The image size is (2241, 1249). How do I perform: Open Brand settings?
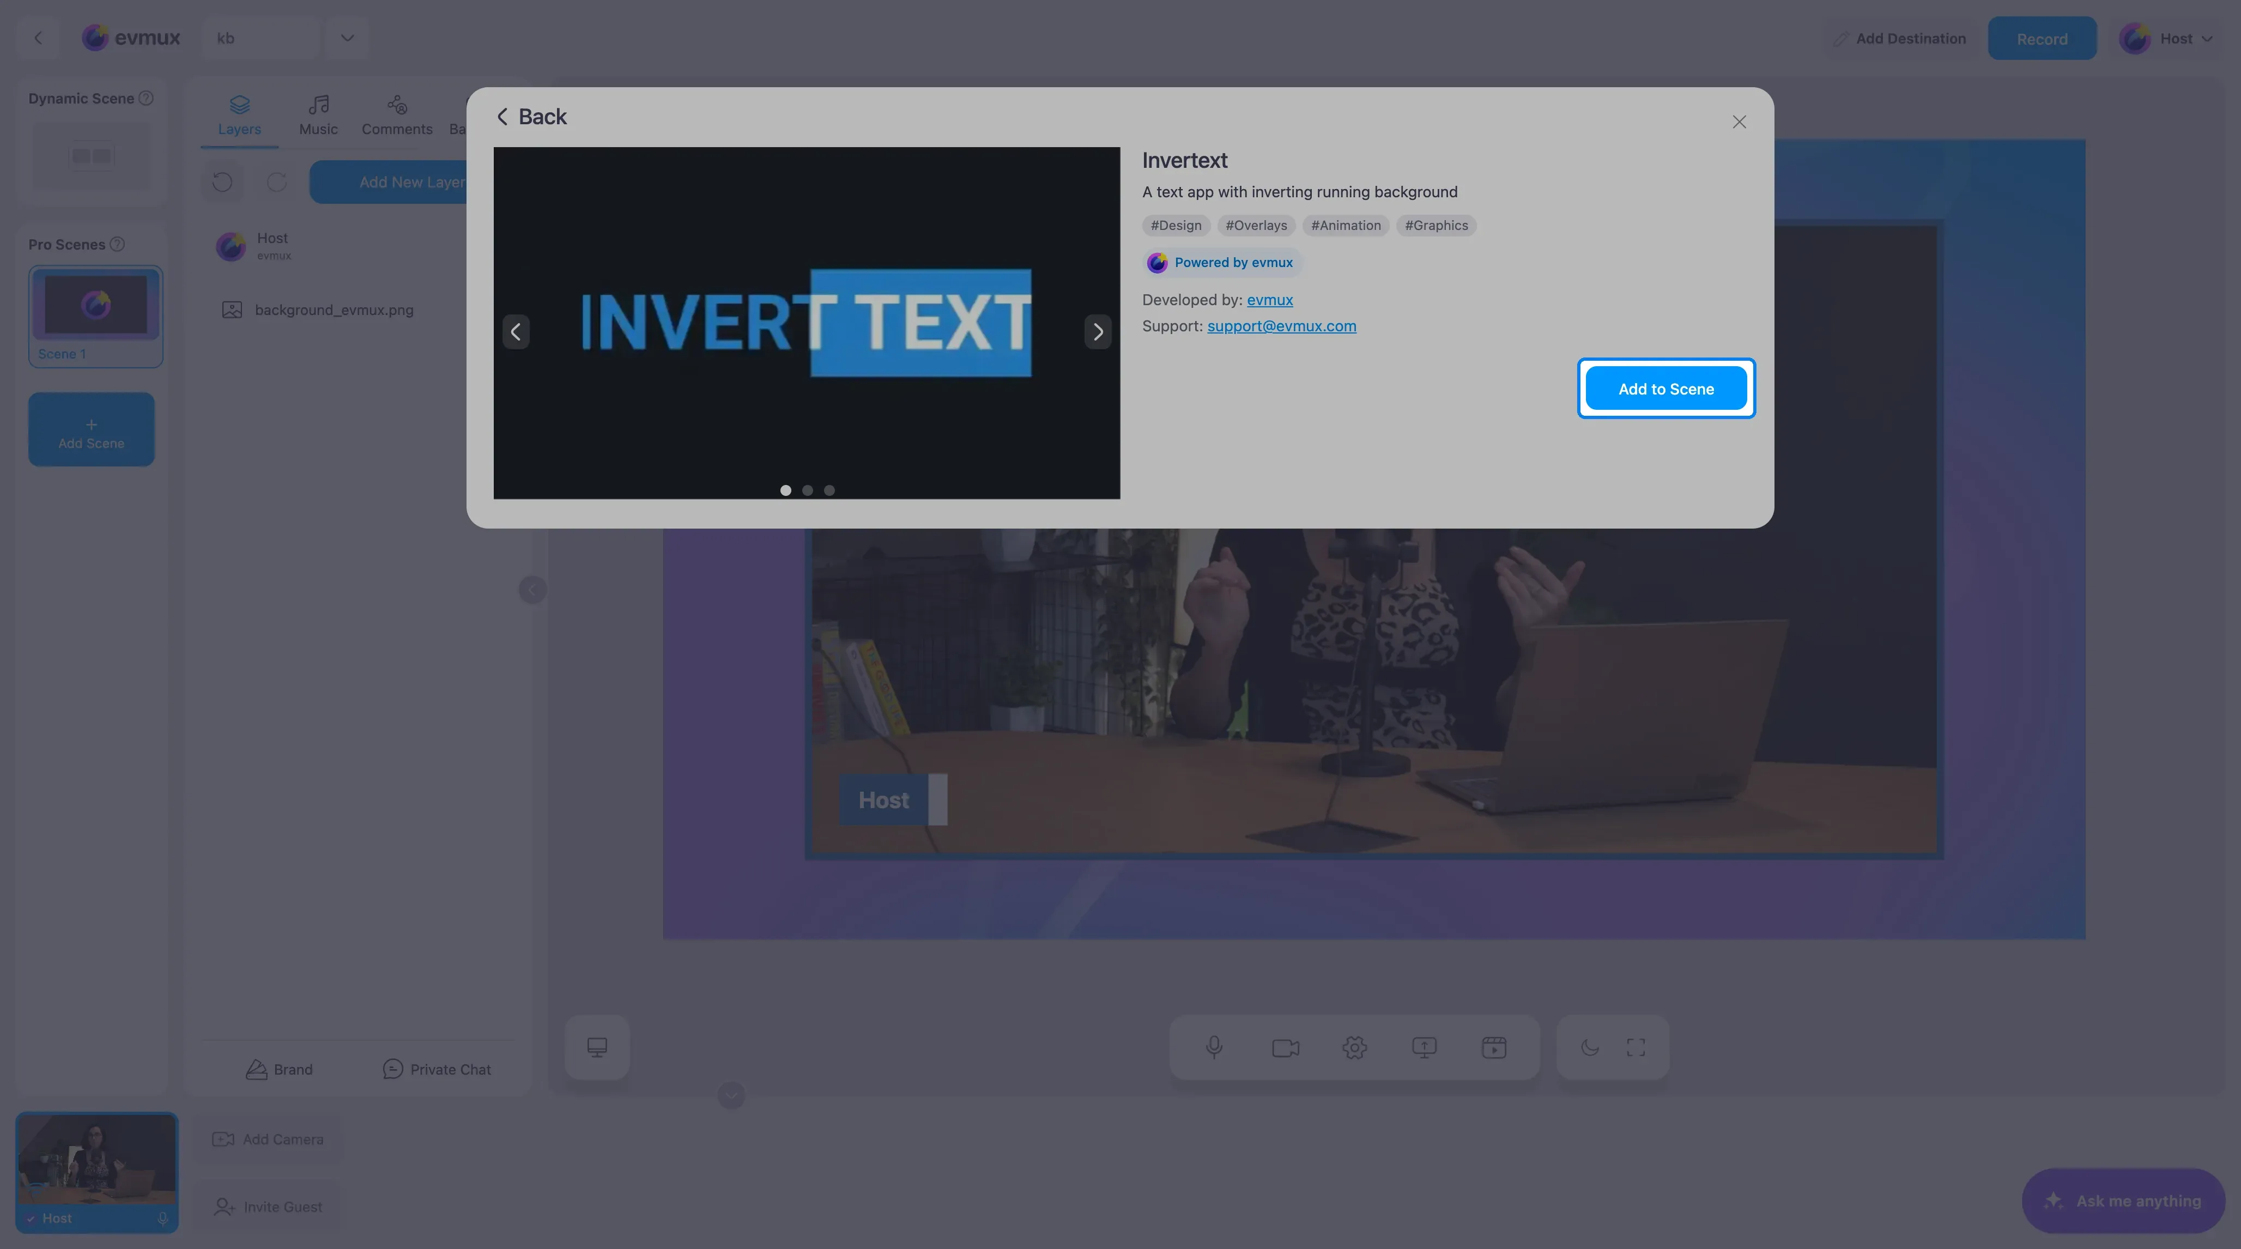(x=278, y=1069)
